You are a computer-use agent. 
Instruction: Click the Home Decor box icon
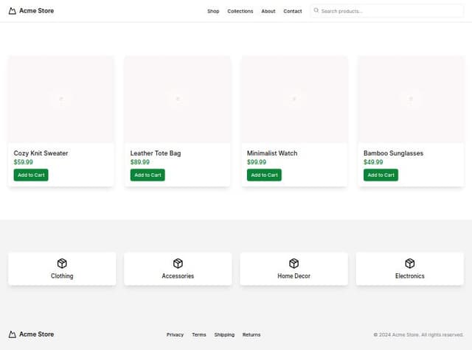tap(294, 263)
